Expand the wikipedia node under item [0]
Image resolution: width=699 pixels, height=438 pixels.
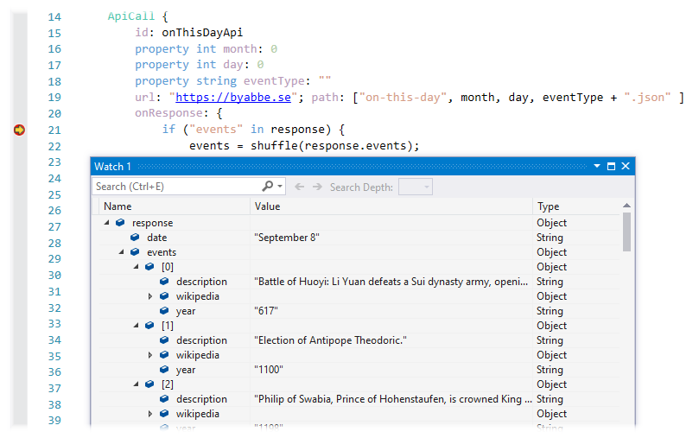(x=150, y=296)
